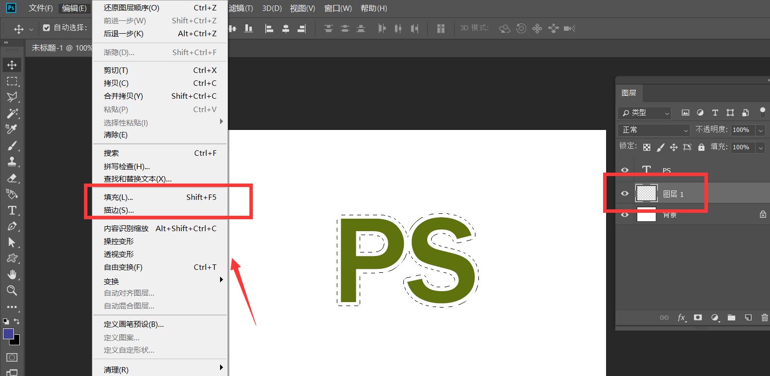
Task: Select the Eyedropper tool
Action: 12,129
